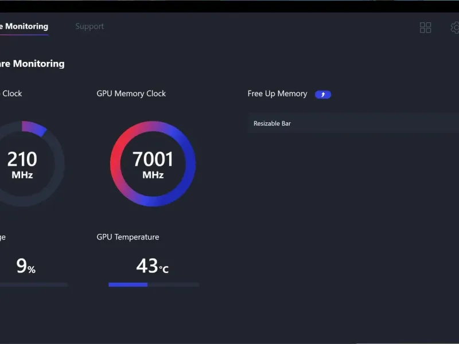Screen dimensions: 459x344
Task: Click the 9% usage value
Action: click(x=26, y=266)
